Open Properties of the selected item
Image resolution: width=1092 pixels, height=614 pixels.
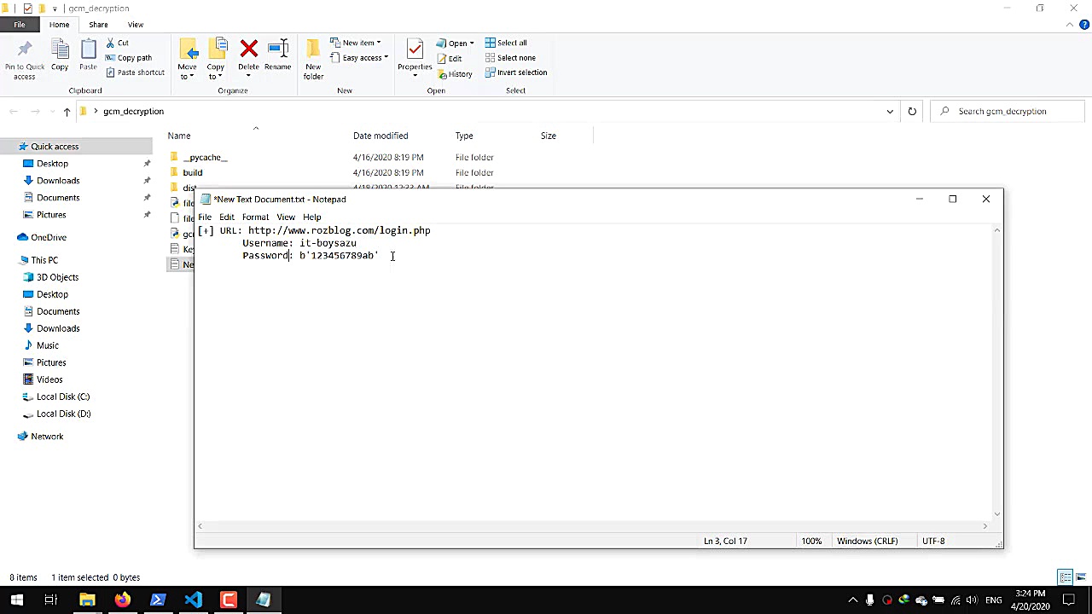(x=415, y=56)
